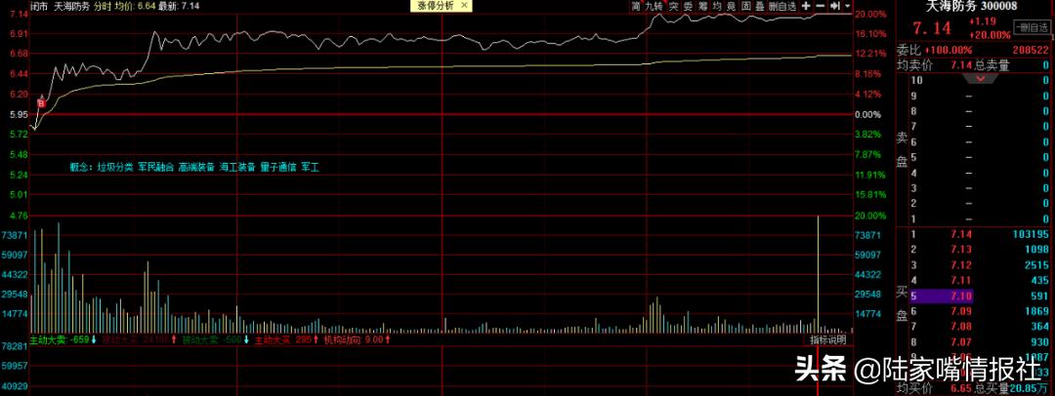Click the 军工 concept tag
Screen dimensions: 1055x396
311,166
